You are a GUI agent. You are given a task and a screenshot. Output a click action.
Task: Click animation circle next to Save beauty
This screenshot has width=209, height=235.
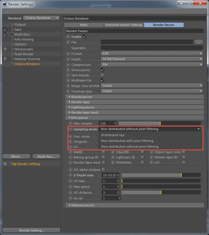click(68, 75)
